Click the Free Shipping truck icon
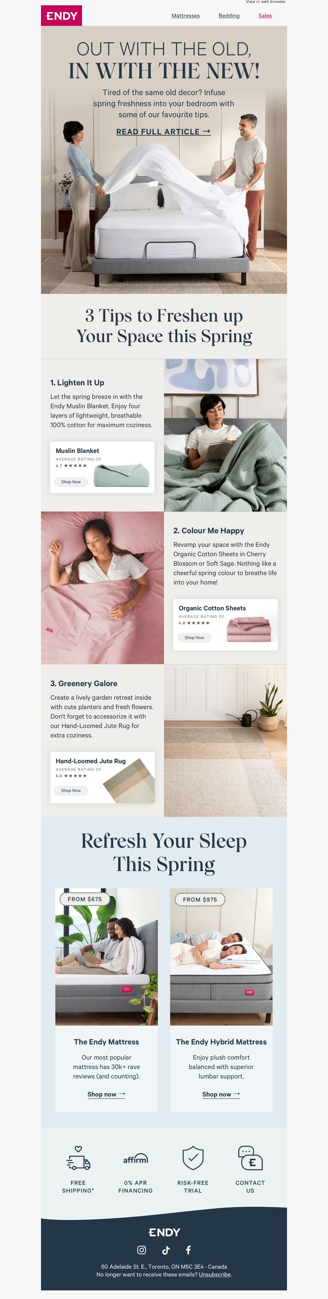Image resolution: width=328 pixels, height=1299 pixels. 78,1158
